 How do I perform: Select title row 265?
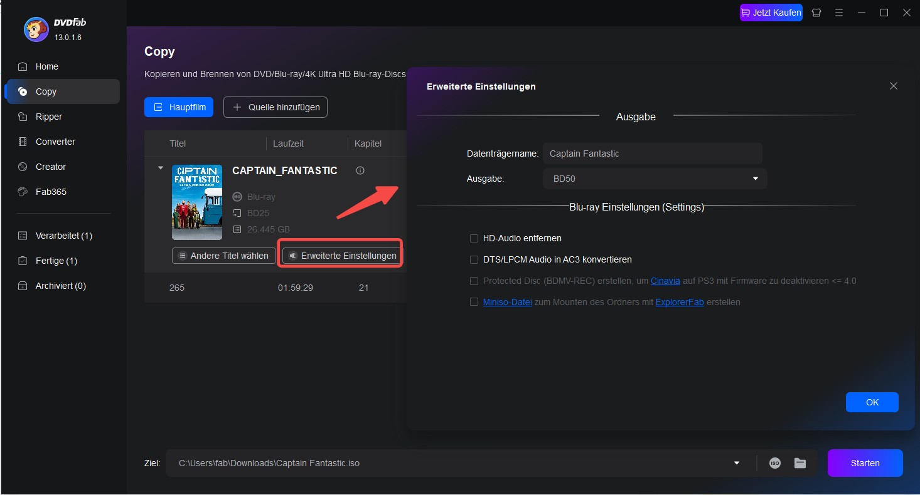click(275, 288)
